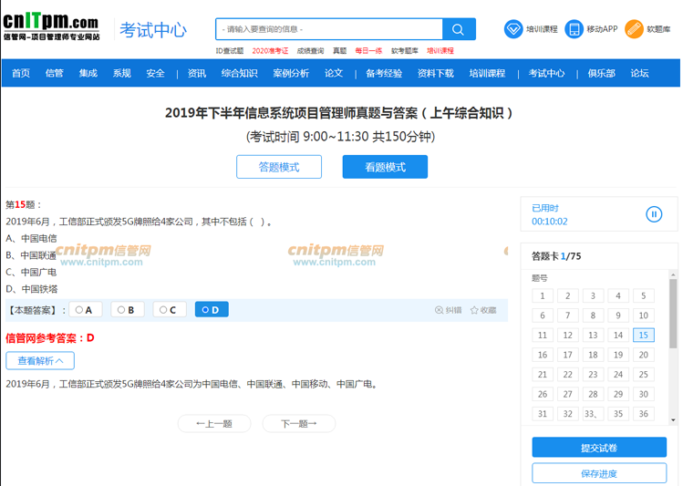683x486 pixels.
Task: Open the 软题库 pencil icon
Action: click(634, 29)
